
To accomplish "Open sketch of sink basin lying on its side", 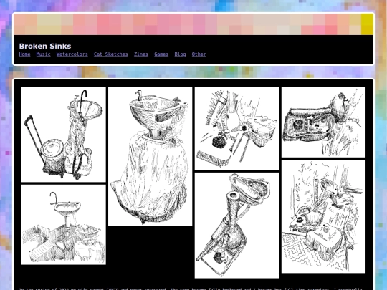I will pos(323,122).
